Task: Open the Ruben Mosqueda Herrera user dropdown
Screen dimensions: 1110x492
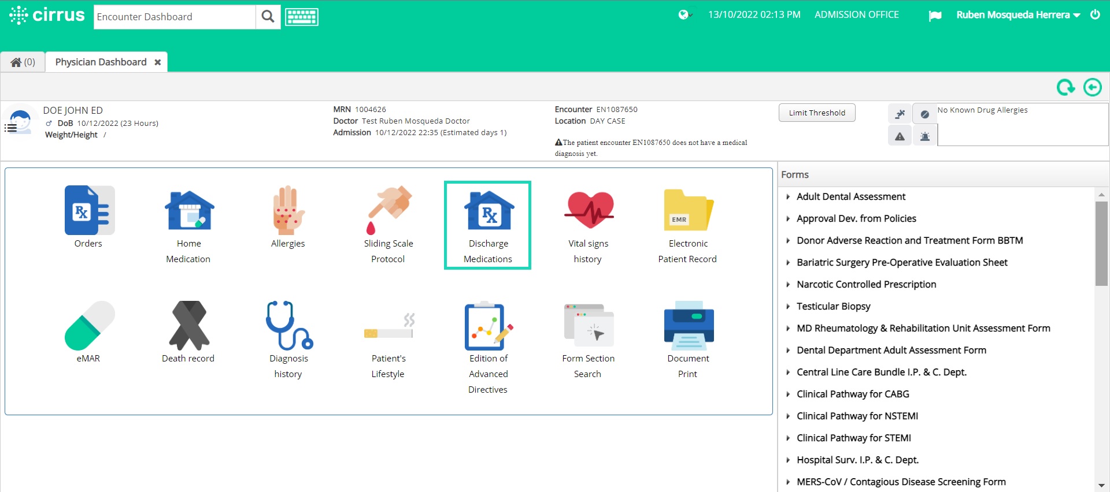Action: click(1017, 15)
